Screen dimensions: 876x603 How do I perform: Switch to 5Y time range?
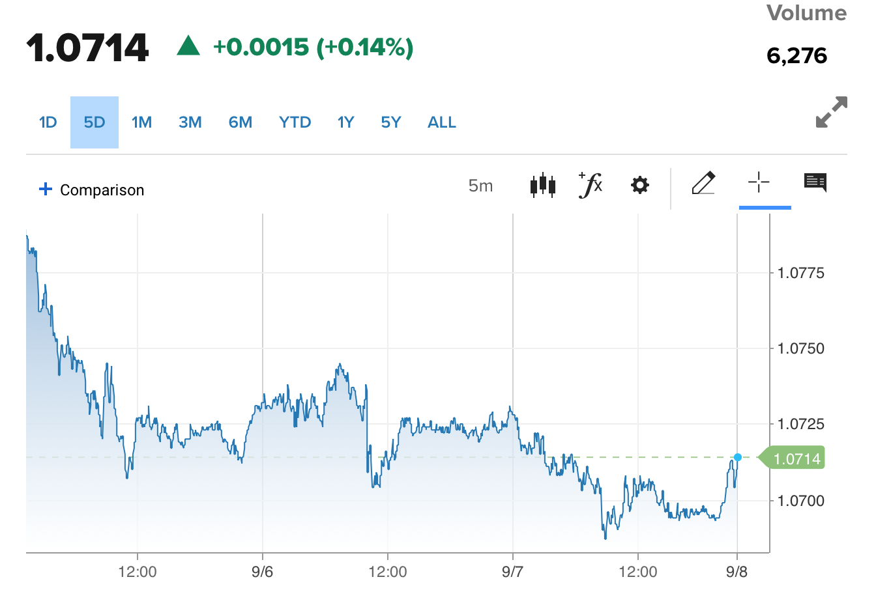391,122
